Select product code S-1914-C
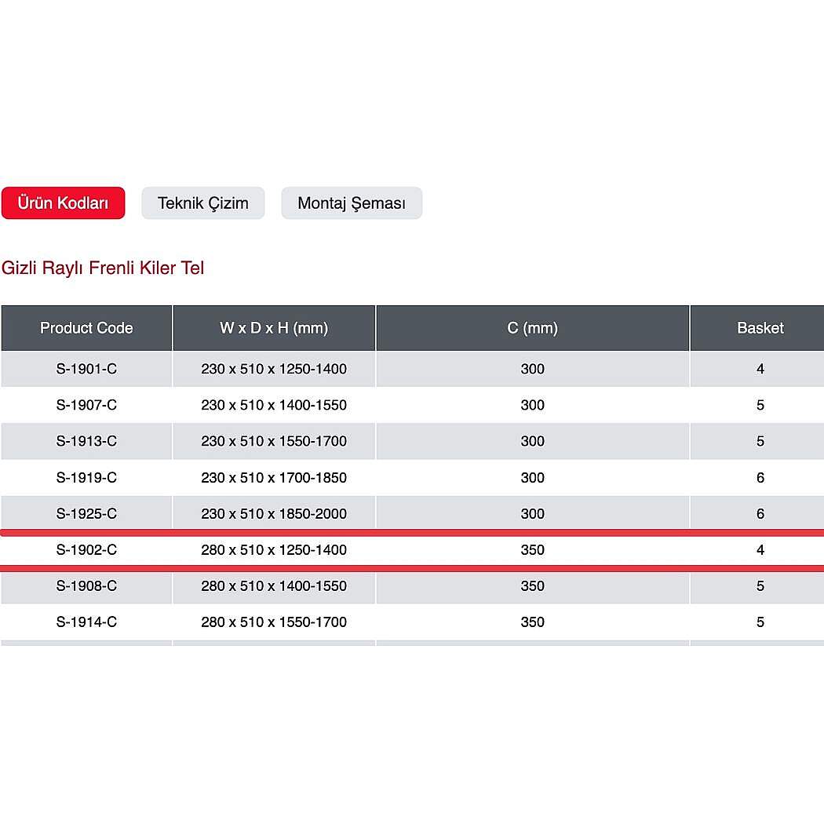This screenshot has width=824, height=824. point(86,622)
